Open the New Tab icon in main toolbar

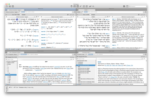point(7,6)
